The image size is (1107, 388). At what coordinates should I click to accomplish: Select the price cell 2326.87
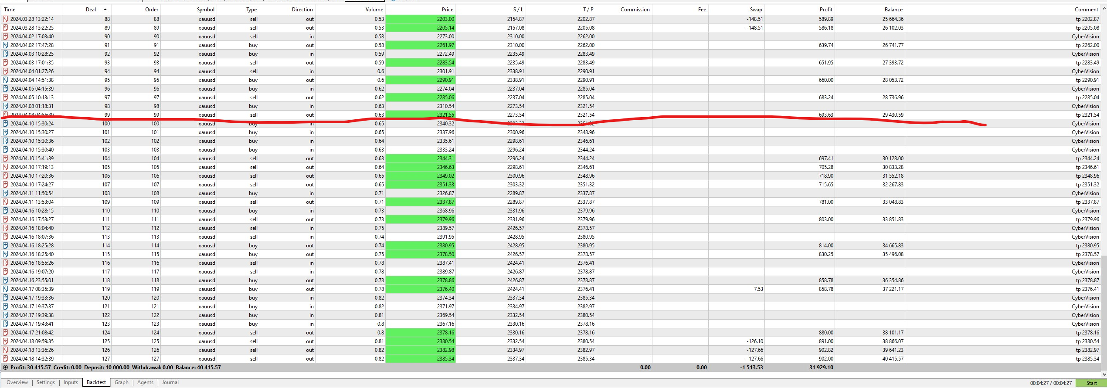pos(445,193)
